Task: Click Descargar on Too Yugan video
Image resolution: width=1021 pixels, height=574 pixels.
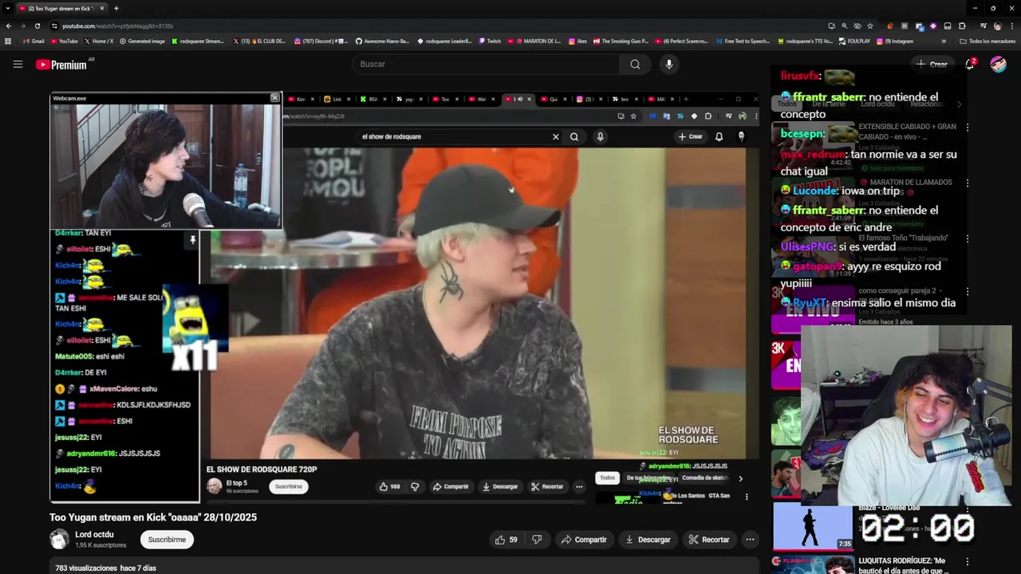Action: [x=648, y=540]
